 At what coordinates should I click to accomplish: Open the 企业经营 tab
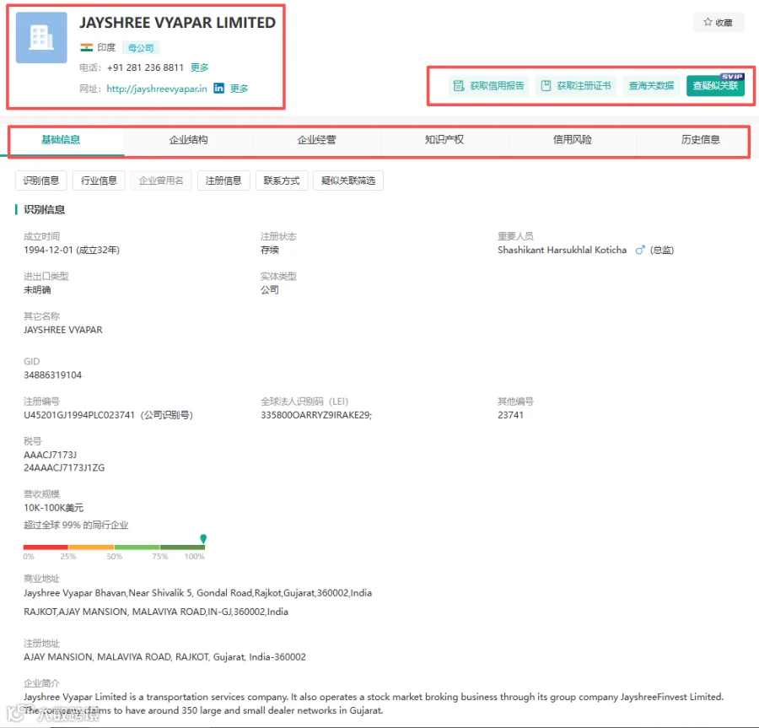click(x=316, y=140)
